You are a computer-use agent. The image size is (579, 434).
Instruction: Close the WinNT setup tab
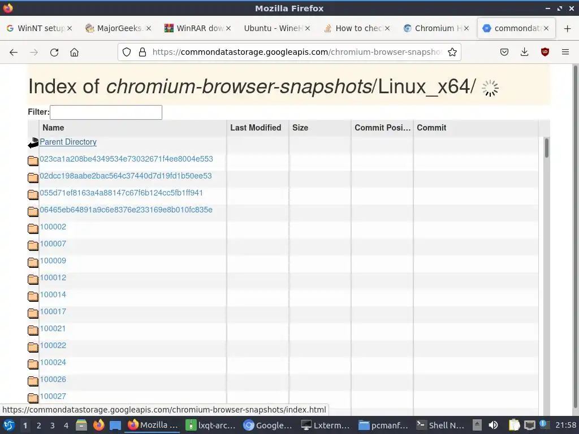tap(70, 28)
